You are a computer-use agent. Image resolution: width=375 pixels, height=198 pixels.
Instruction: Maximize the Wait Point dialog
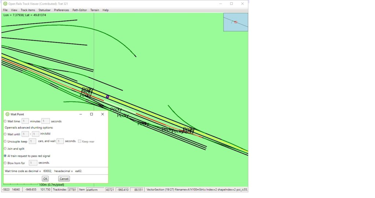tap(92, 114)
